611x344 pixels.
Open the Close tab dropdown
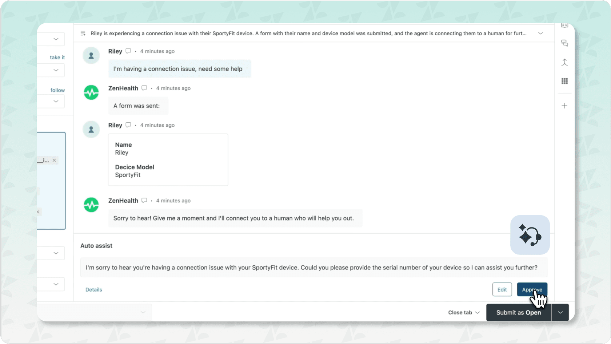coord(463,312)
